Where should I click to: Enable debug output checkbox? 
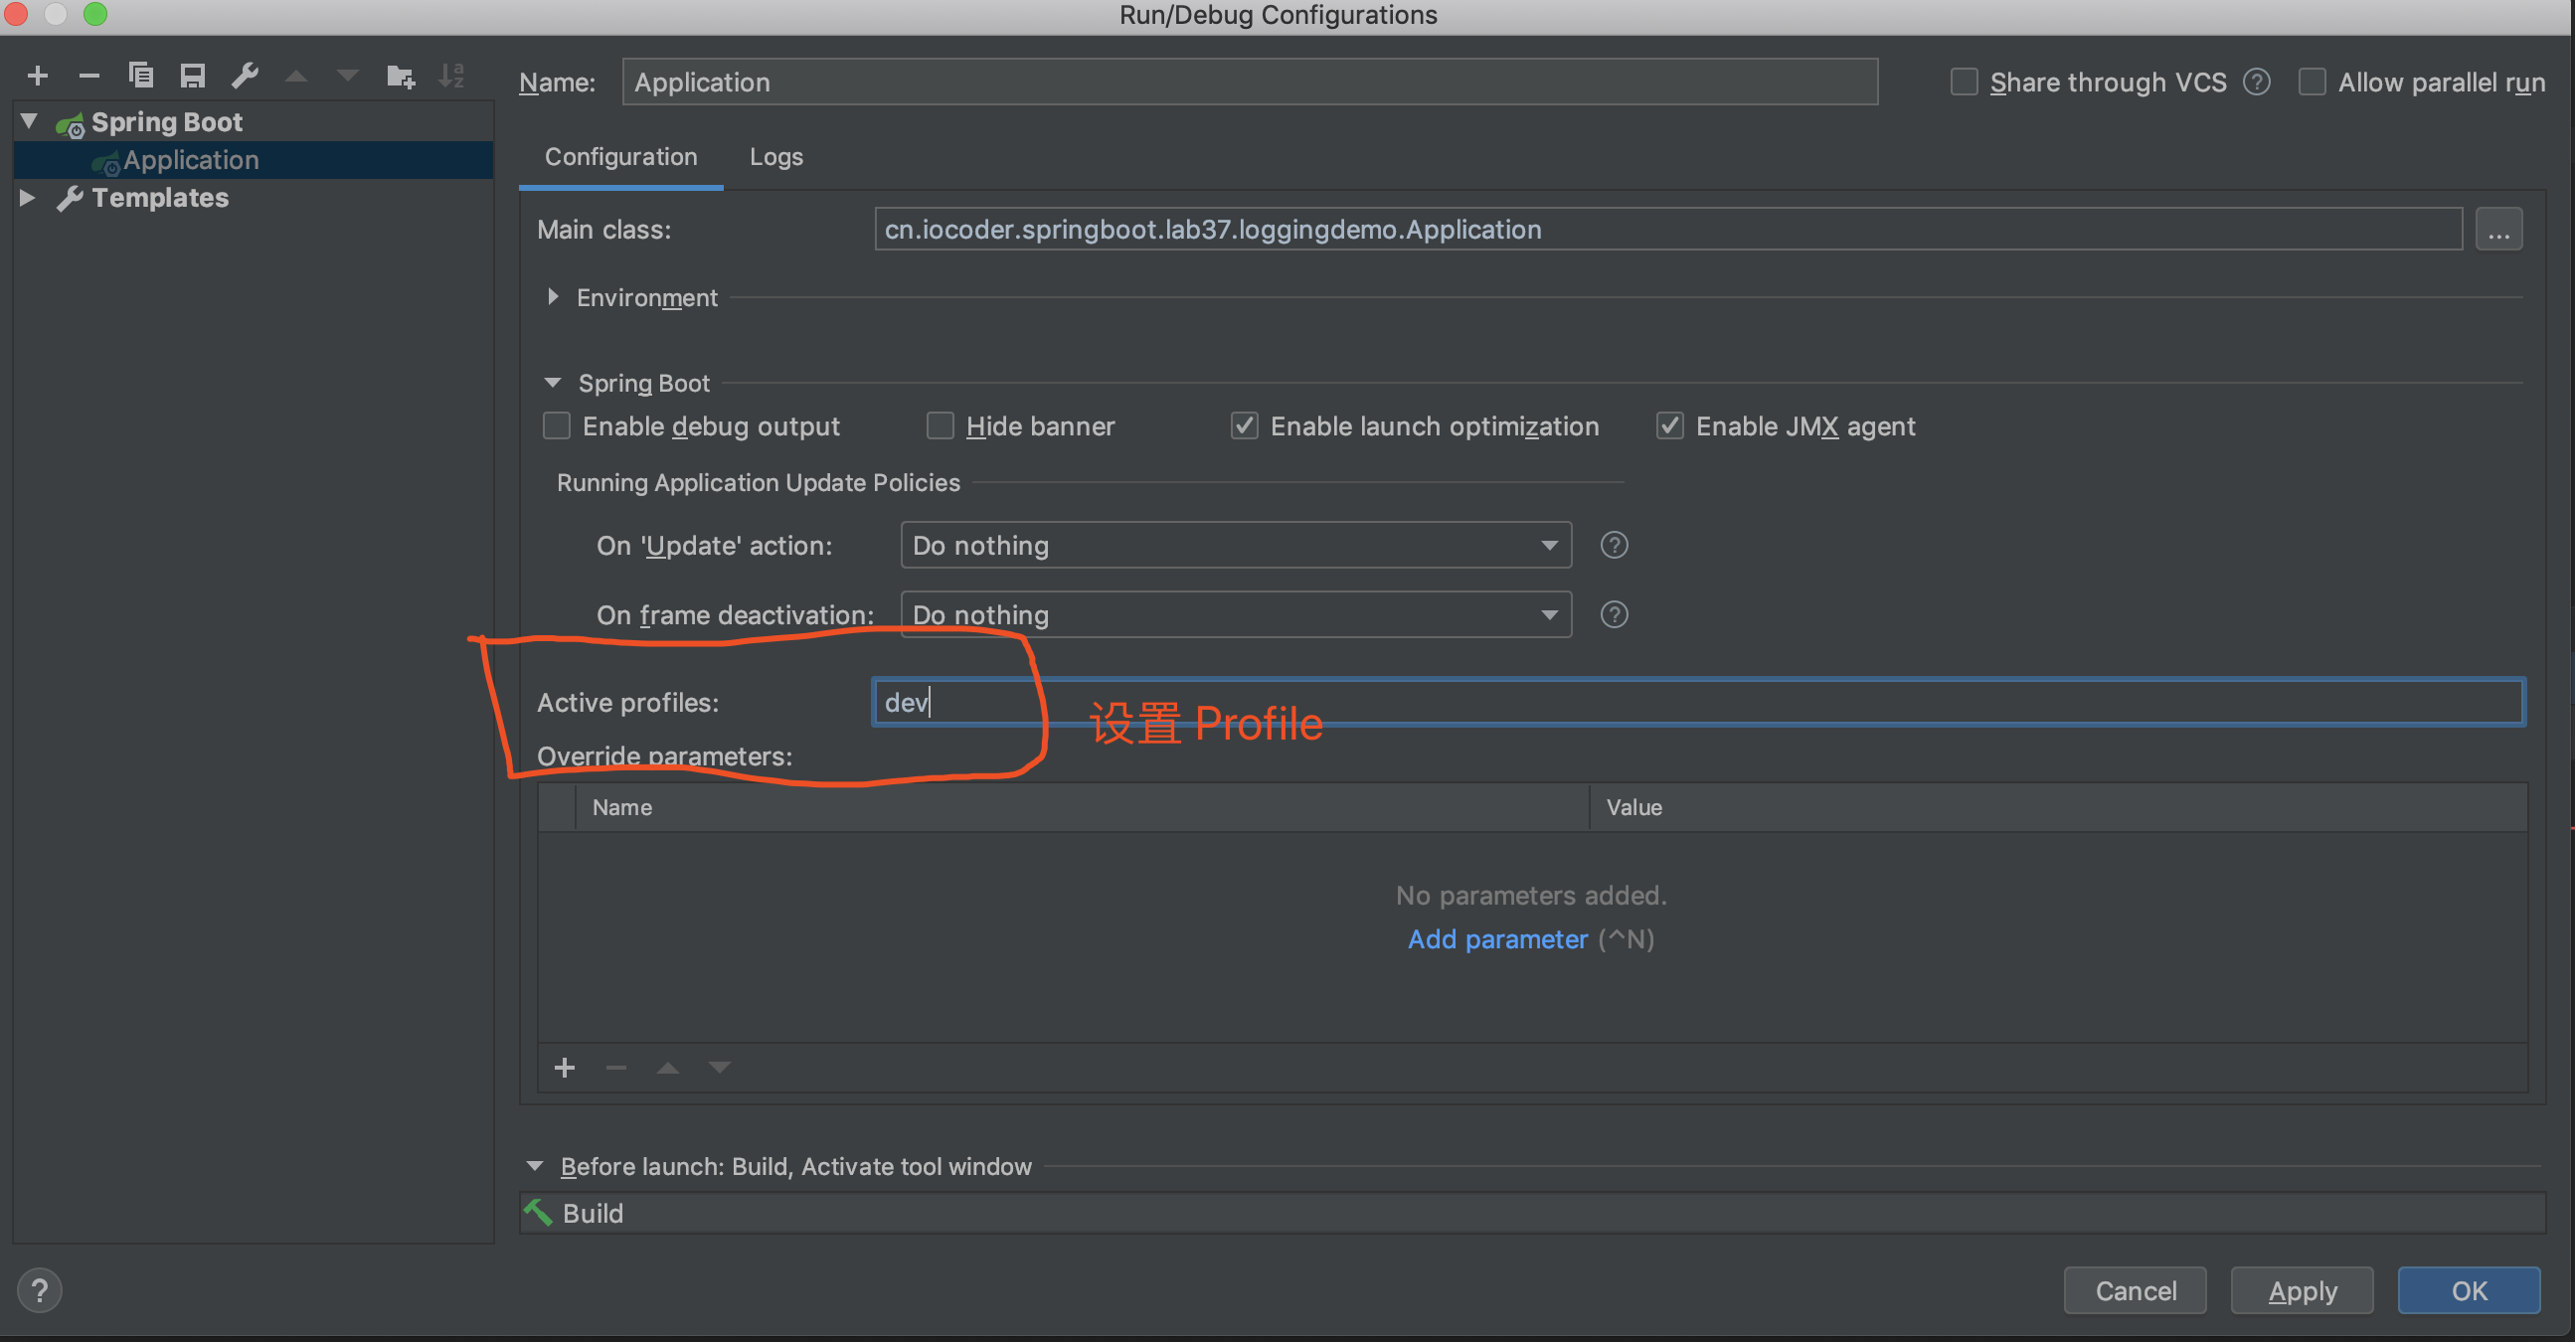coord(557,426)
